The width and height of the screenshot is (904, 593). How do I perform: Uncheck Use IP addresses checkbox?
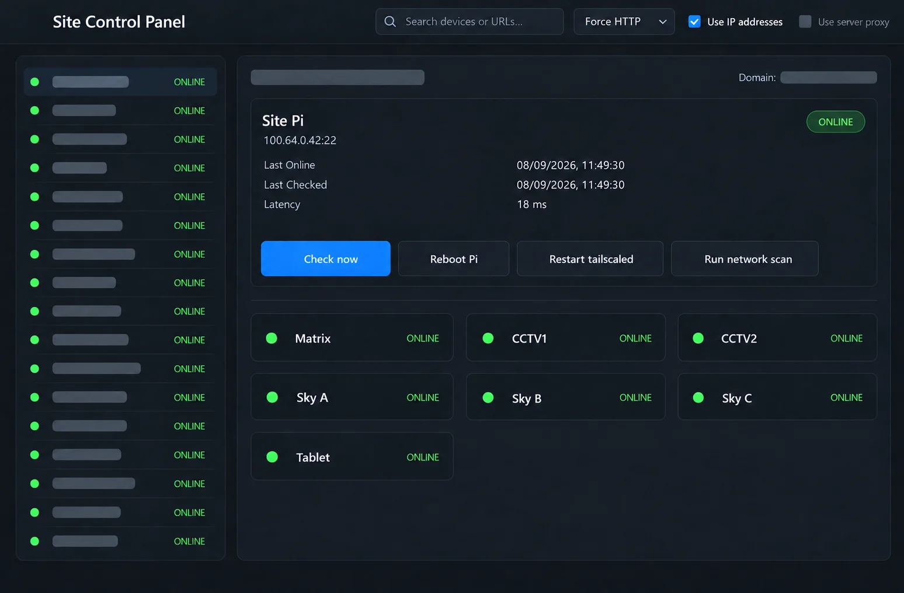coord(694,22)
